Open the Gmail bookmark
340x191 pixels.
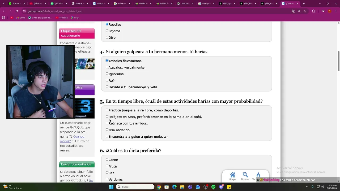tap(20, 18)
